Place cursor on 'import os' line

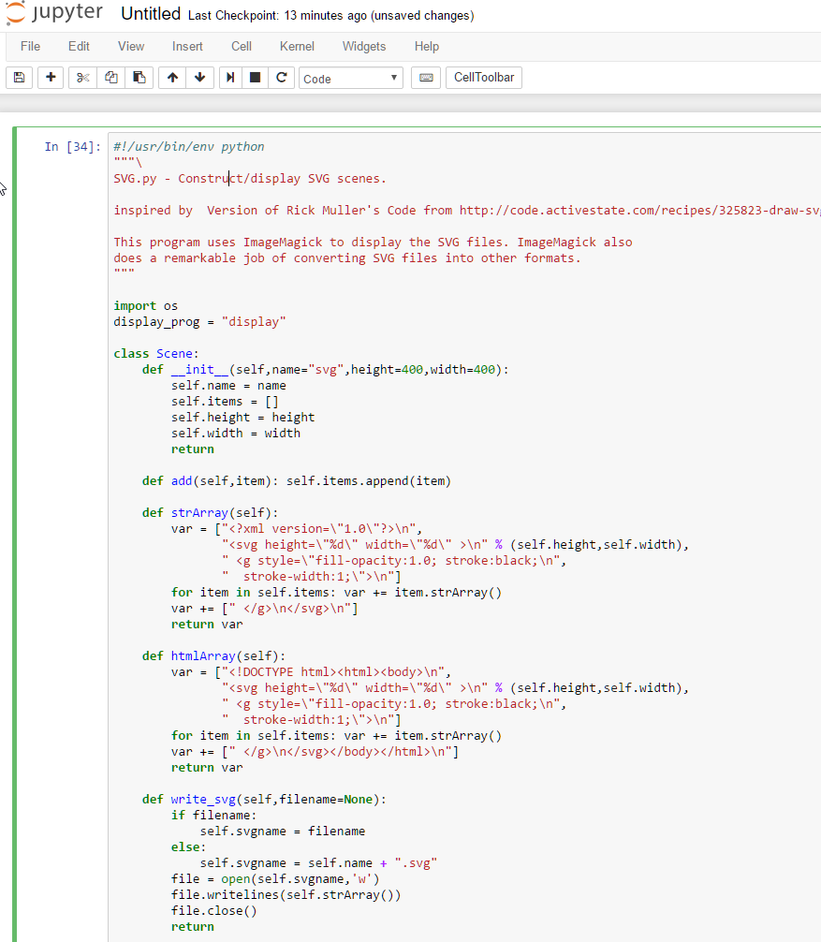pos(146,306)
